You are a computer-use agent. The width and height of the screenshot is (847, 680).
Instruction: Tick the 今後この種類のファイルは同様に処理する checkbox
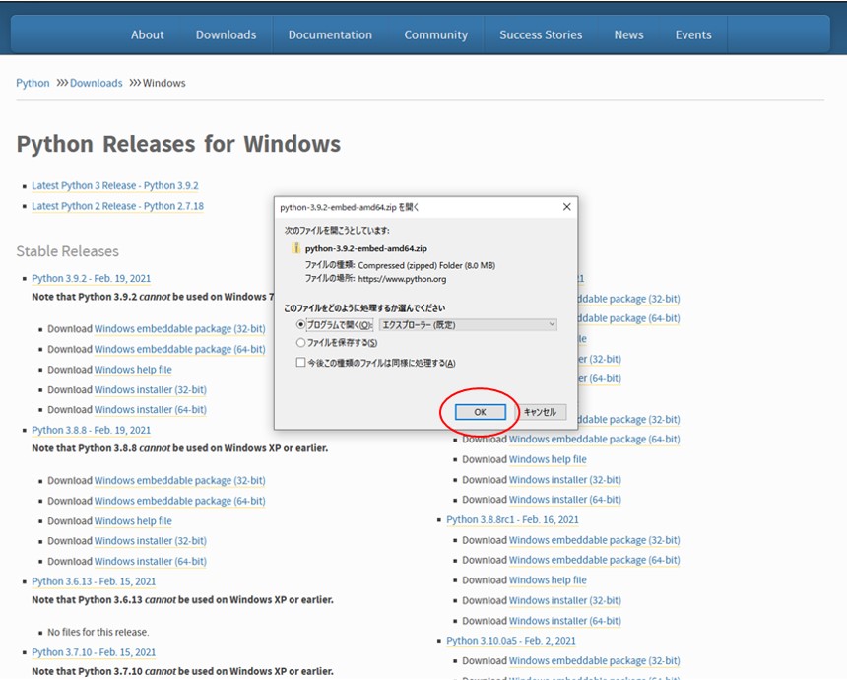300,363
